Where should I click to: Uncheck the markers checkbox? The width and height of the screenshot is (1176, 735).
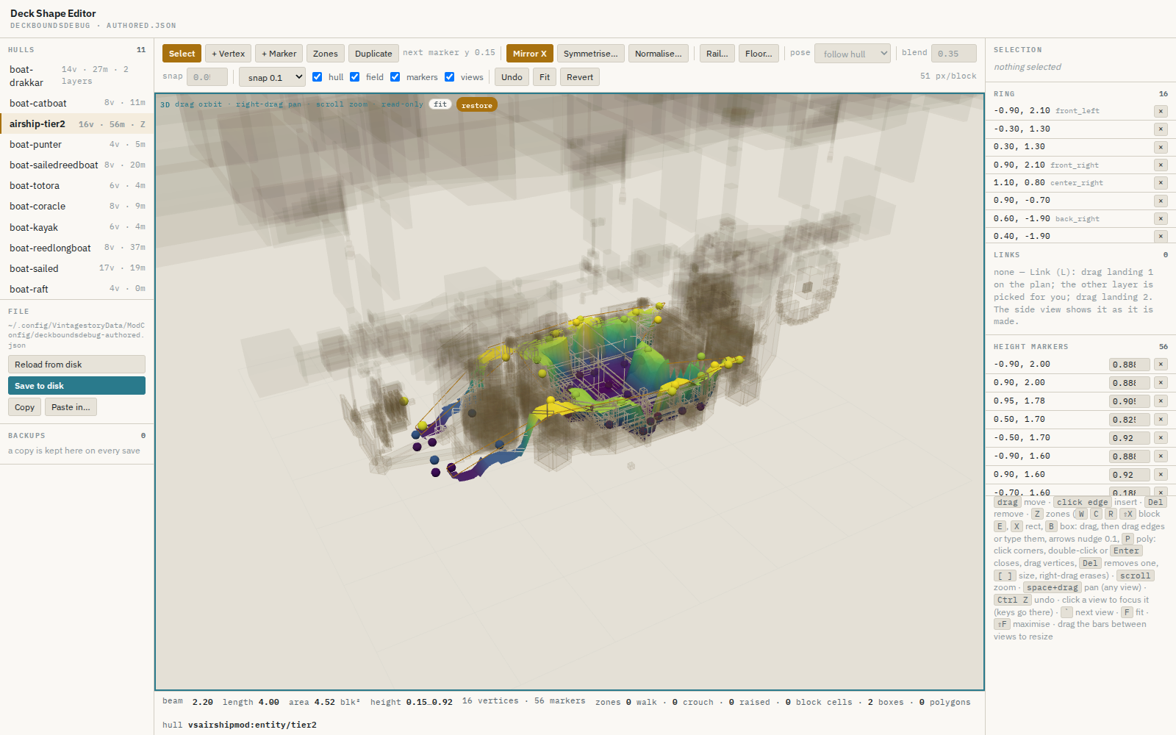pyautogui.click(x=395, y=77)
